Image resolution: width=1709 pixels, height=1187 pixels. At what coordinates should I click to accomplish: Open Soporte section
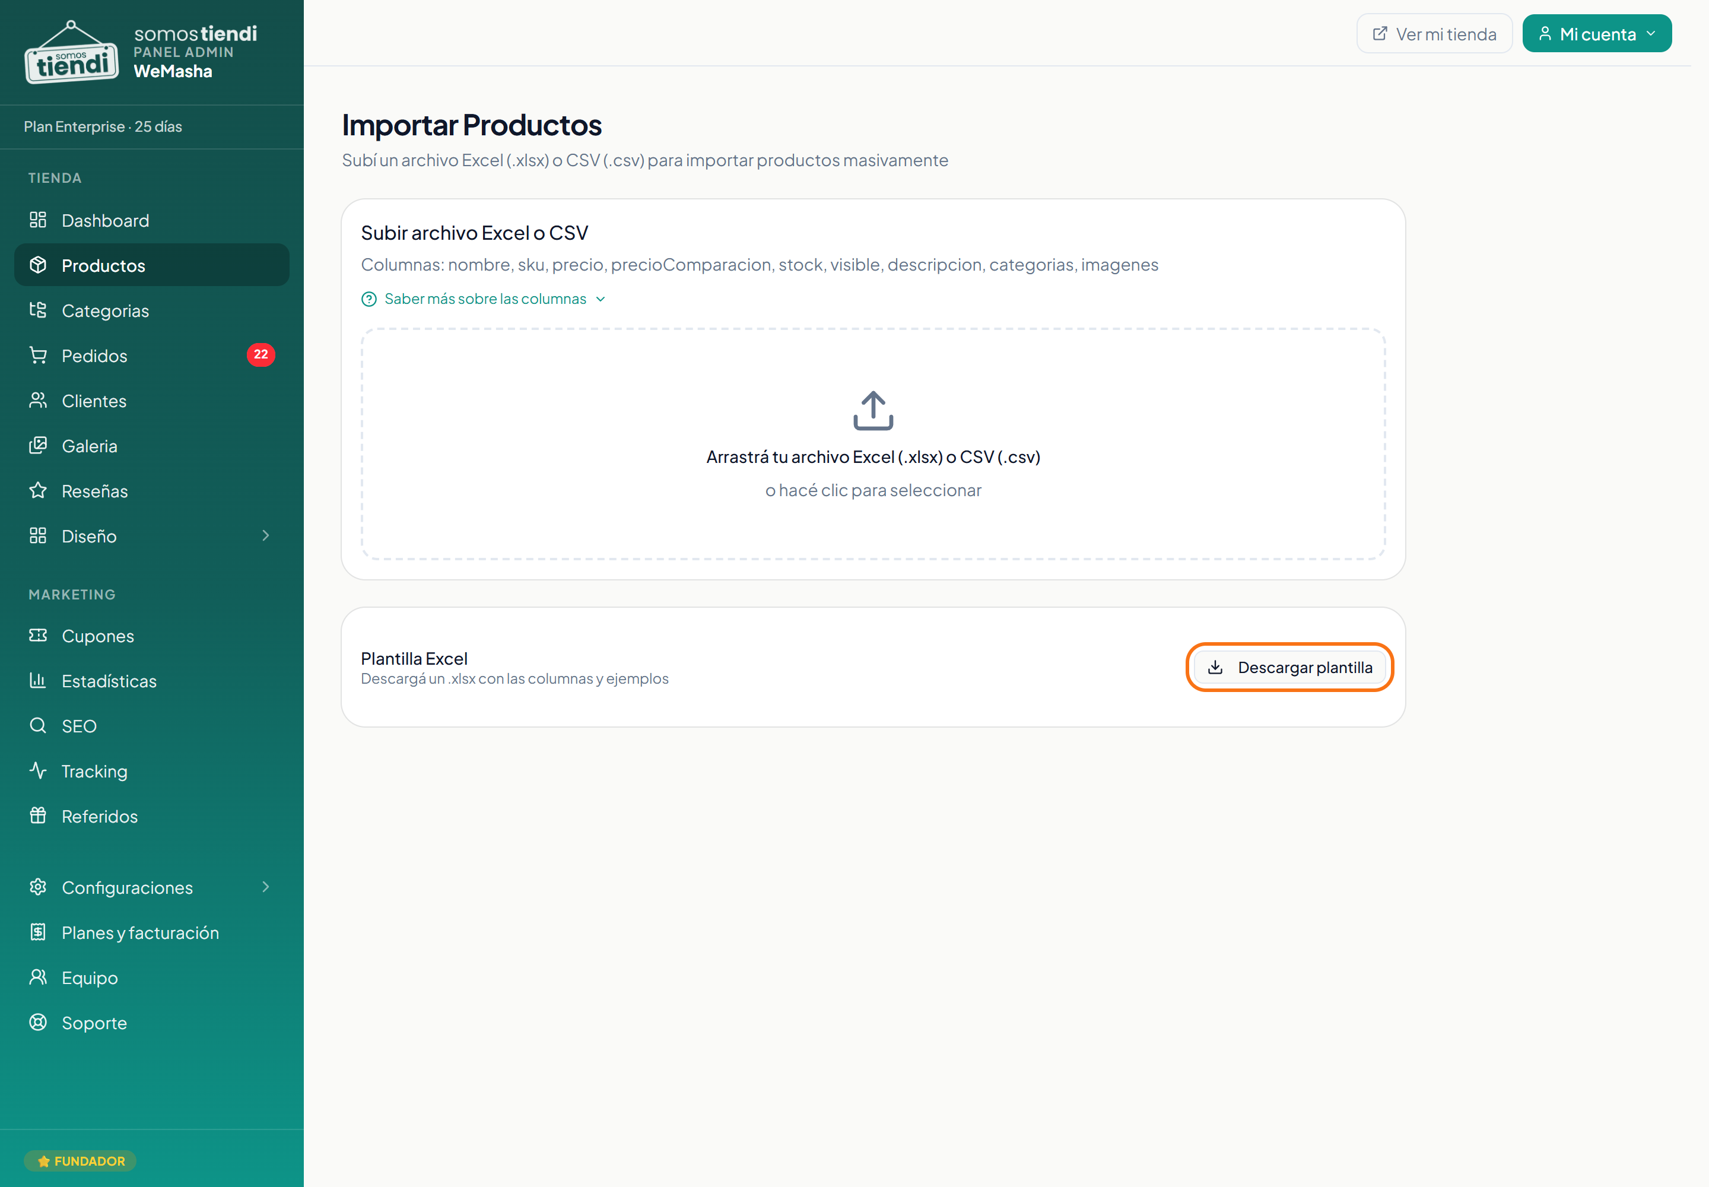(152, 1023)
